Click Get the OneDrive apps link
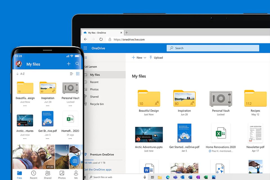This screenshot has width=270, height=180. [x=98, y=170]
